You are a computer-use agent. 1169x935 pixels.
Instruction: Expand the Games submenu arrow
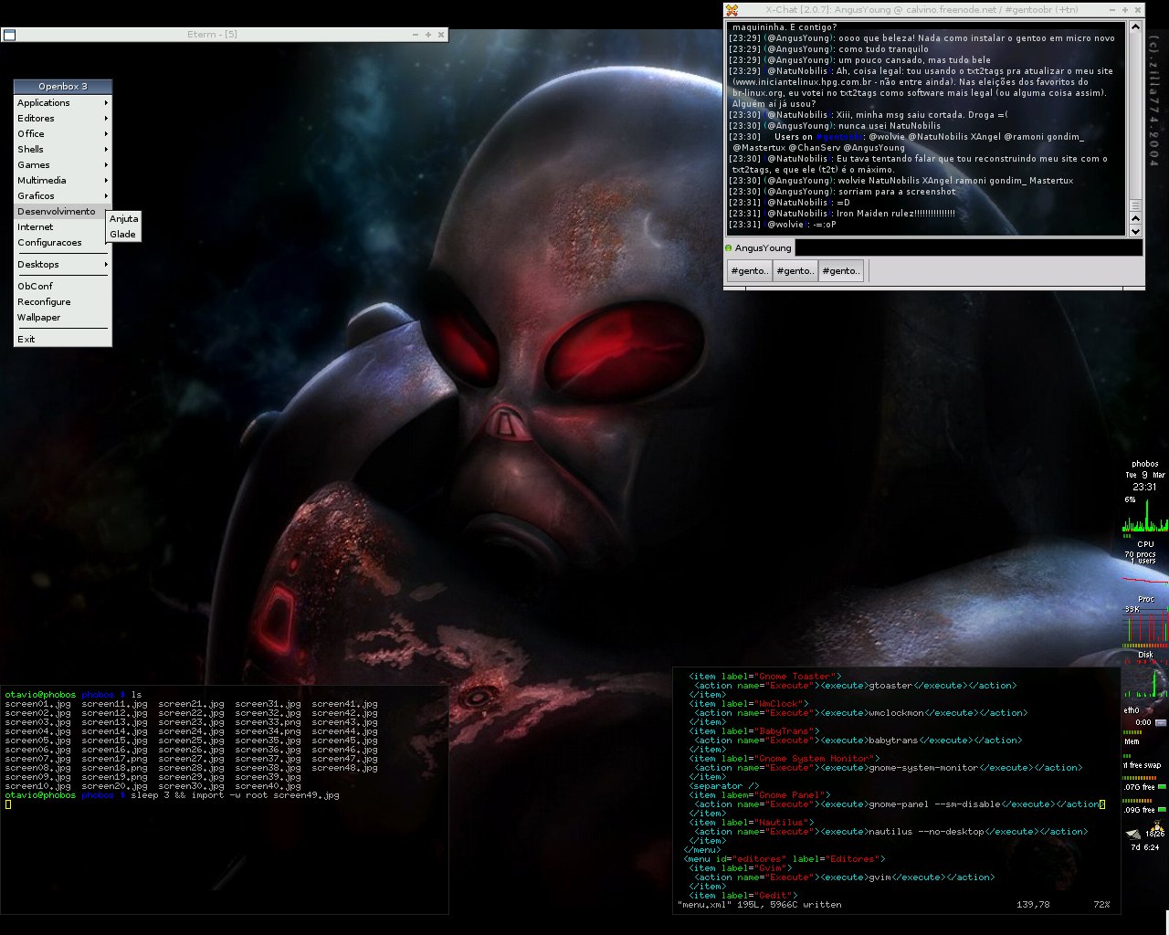(106, 165)
